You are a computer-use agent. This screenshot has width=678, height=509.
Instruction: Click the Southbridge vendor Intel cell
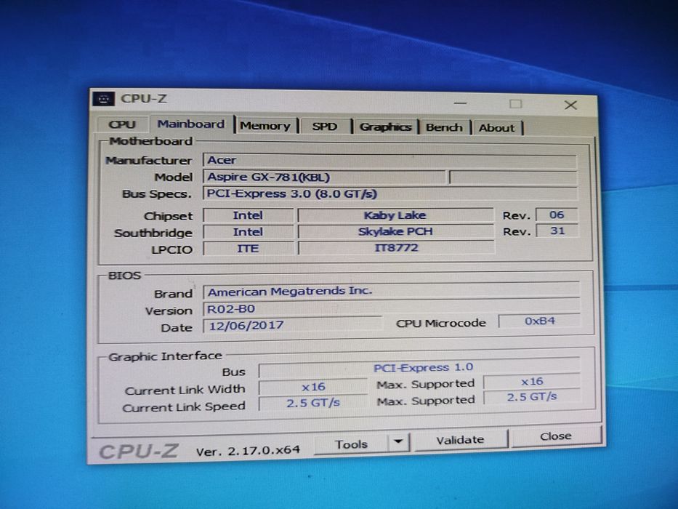point(249,232)
